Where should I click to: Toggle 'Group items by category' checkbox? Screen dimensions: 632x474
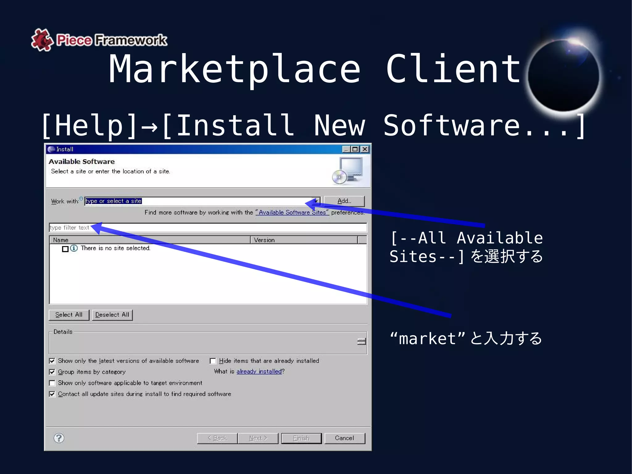[52, 372]
